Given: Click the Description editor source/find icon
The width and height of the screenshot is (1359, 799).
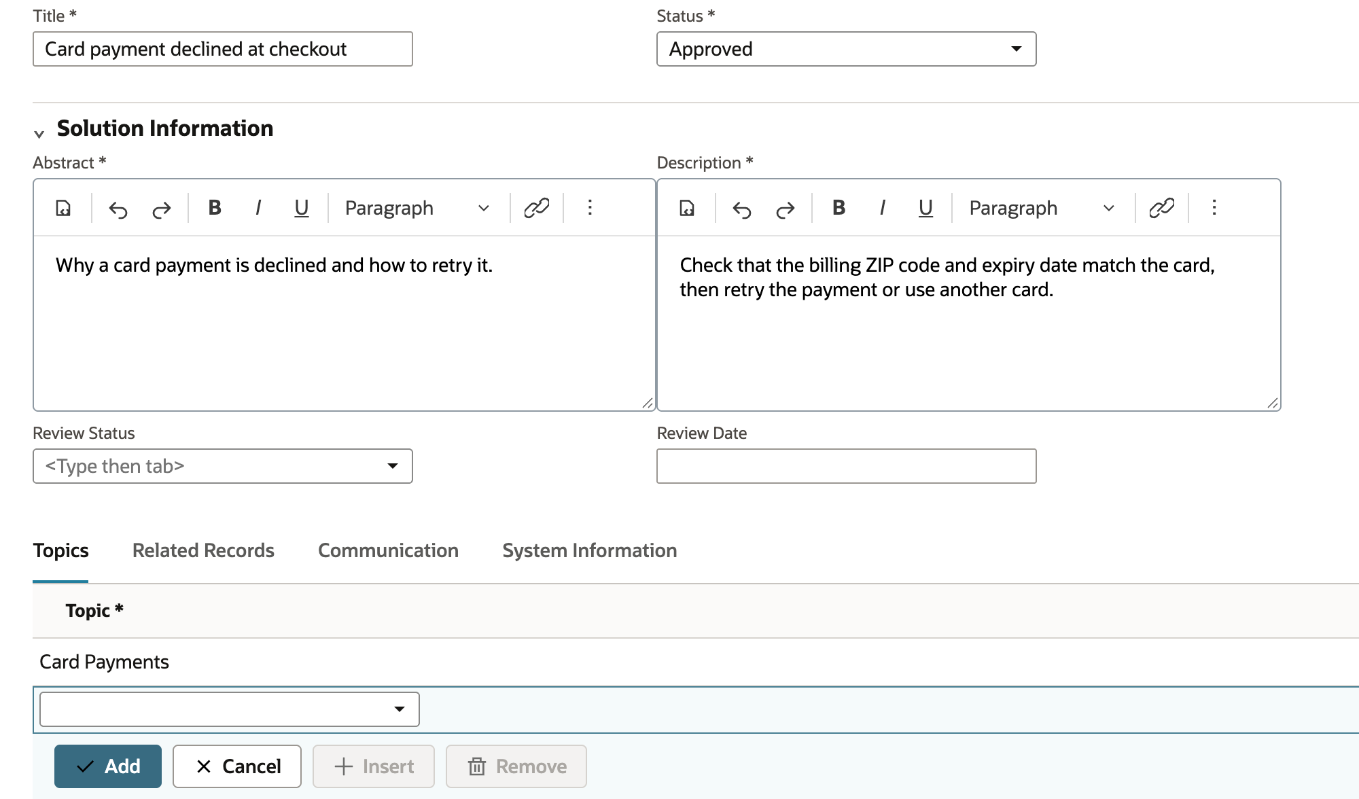Looking at the screenshot, I should point(687,208).
